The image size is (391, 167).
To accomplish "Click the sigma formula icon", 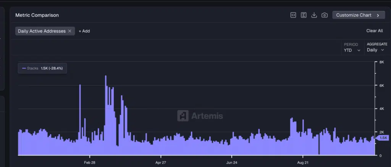I will click(x=304, y=15).
